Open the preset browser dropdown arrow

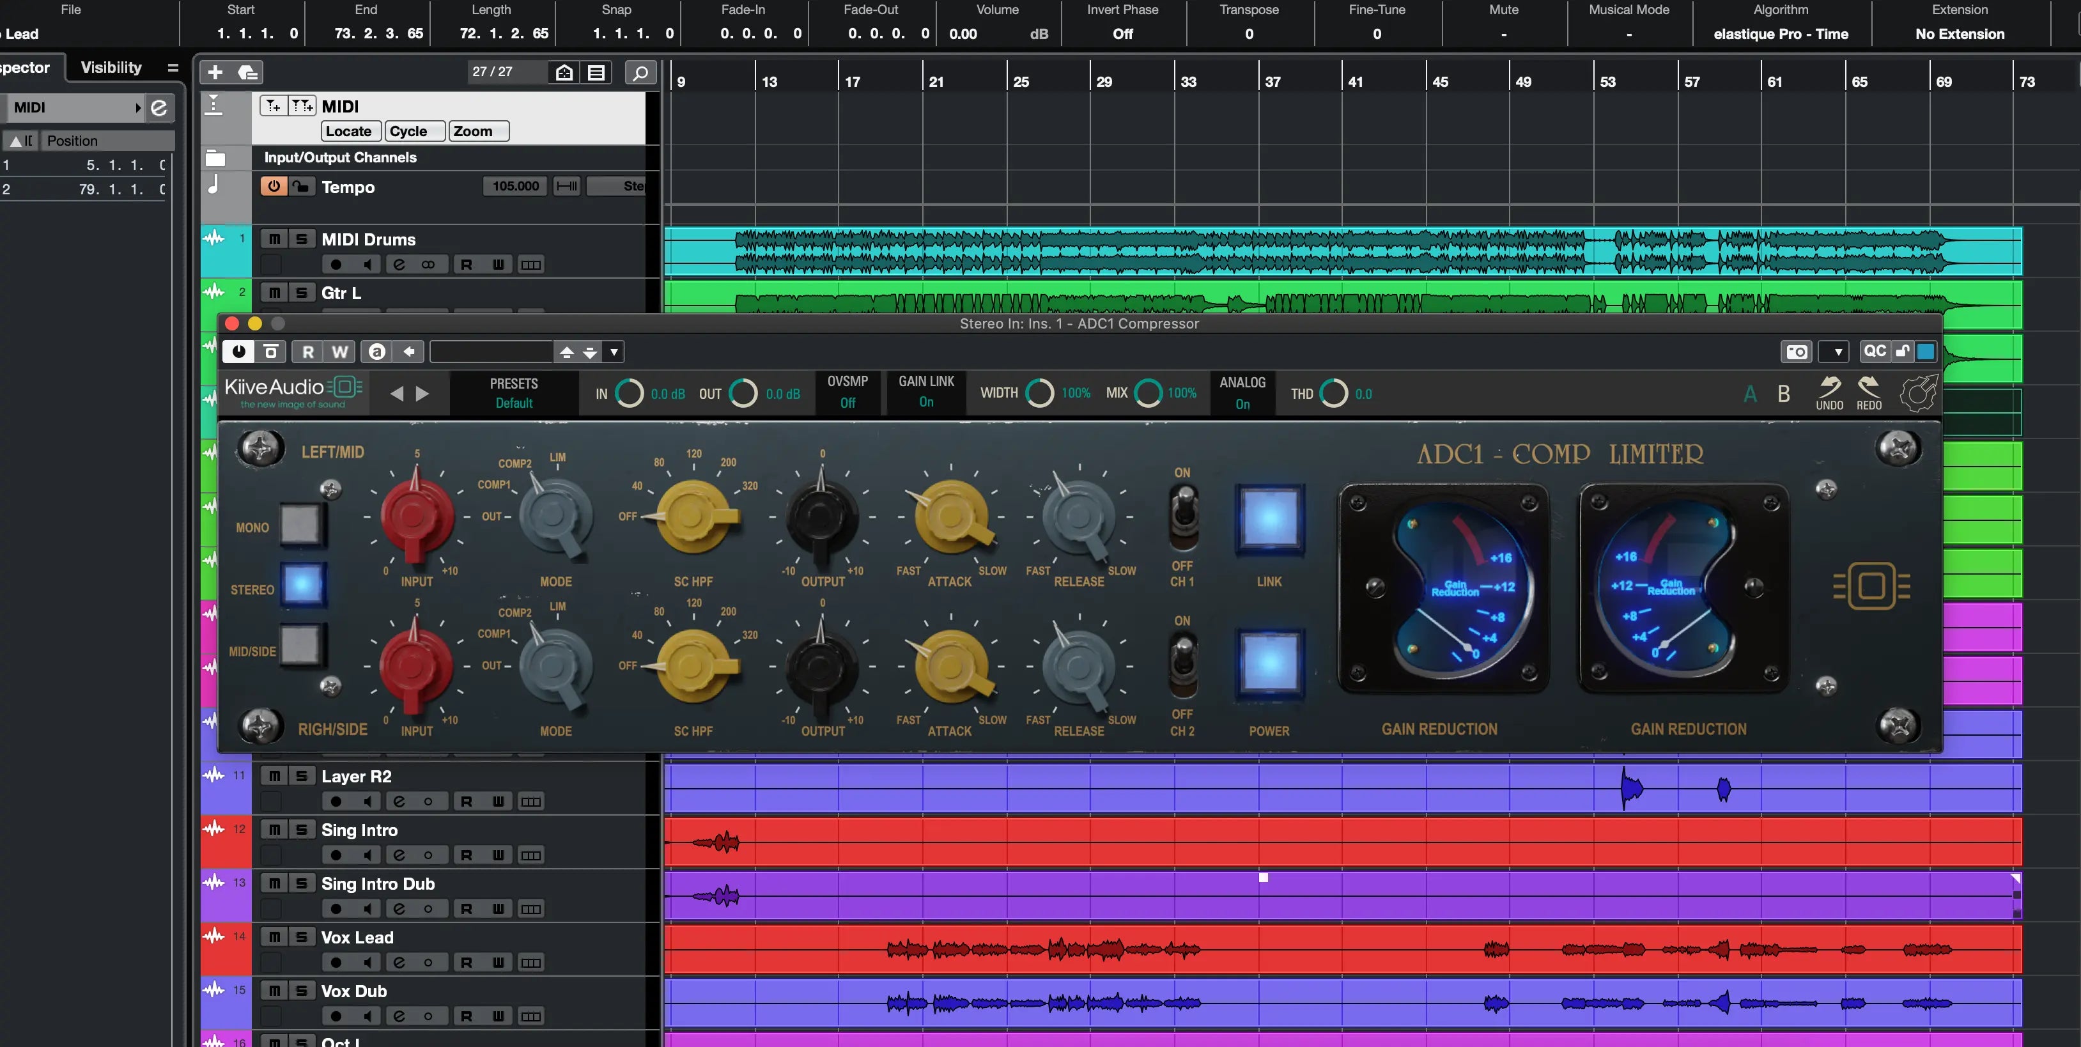click(613, 352)
